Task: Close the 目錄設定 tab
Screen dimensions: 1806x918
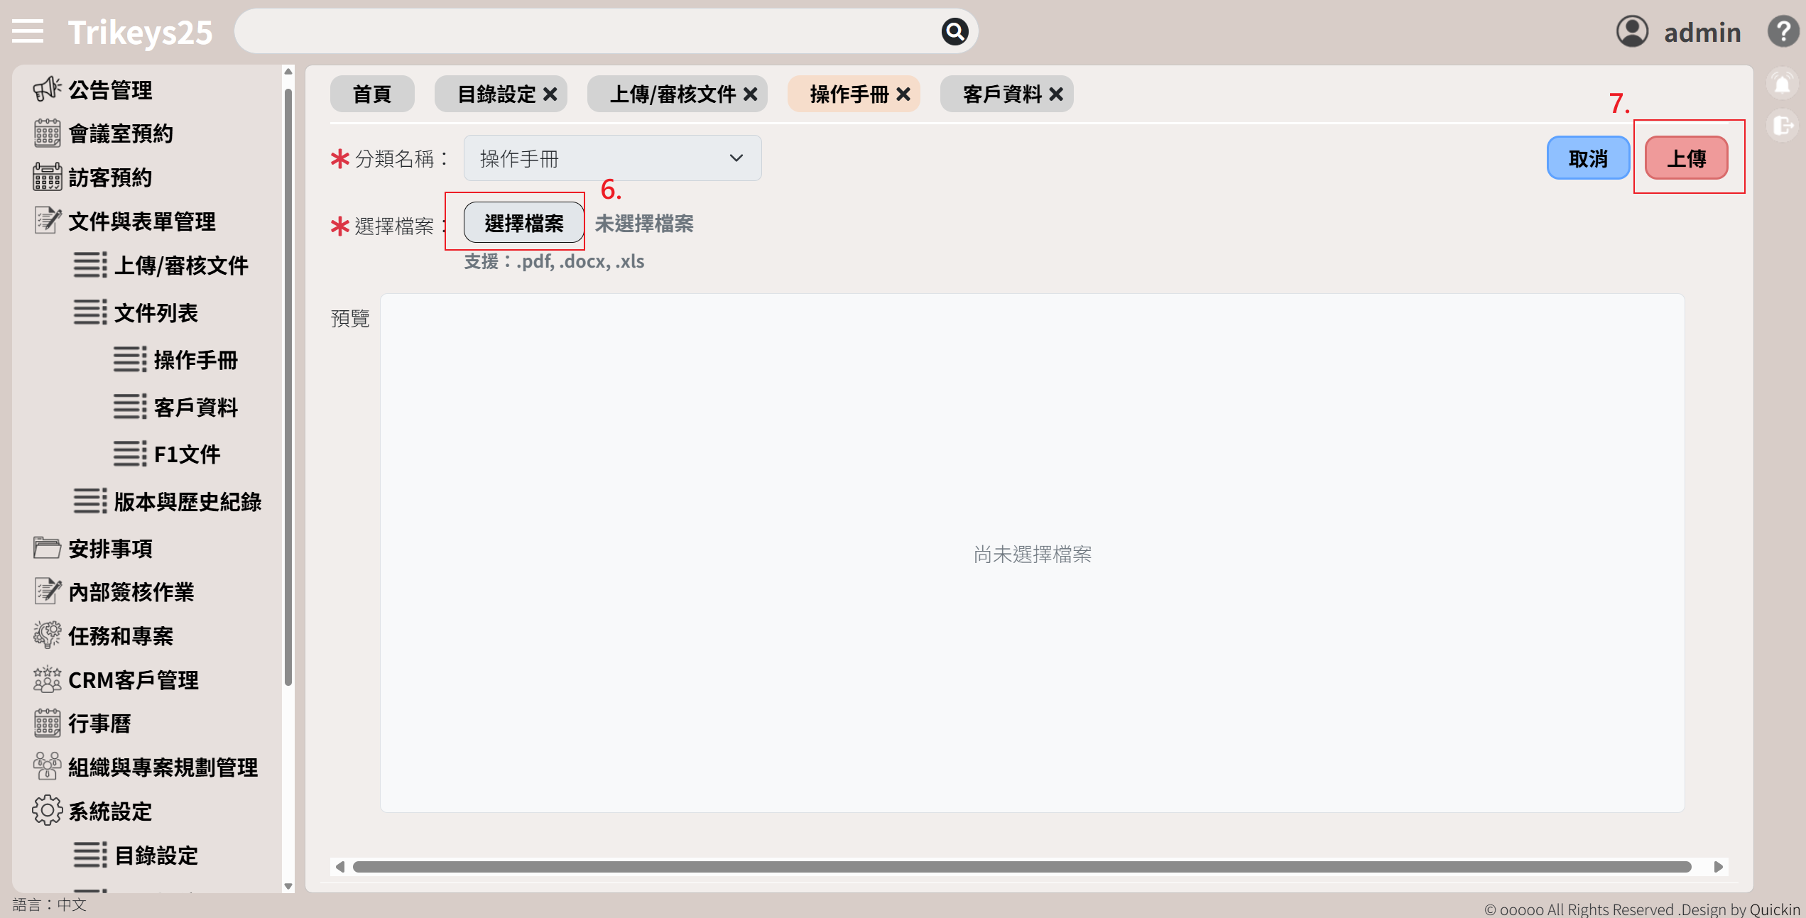Action: pos(550,94)
